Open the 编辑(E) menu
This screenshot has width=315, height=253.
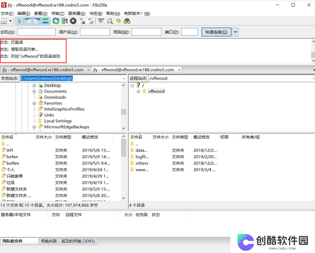click(x=24, y=14)
